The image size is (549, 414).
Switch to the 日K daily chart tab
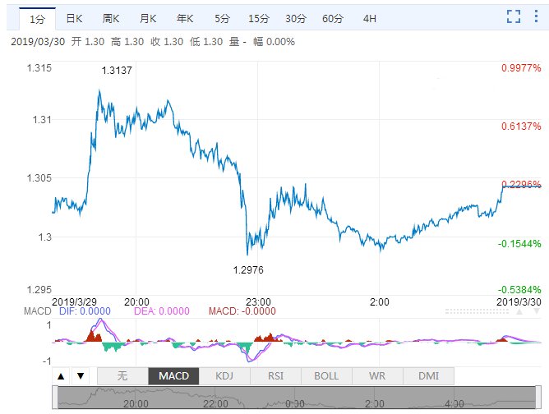click(74, 18)
